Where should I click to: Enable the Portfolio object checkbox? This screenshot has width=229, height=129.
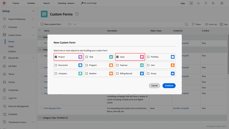148,57
